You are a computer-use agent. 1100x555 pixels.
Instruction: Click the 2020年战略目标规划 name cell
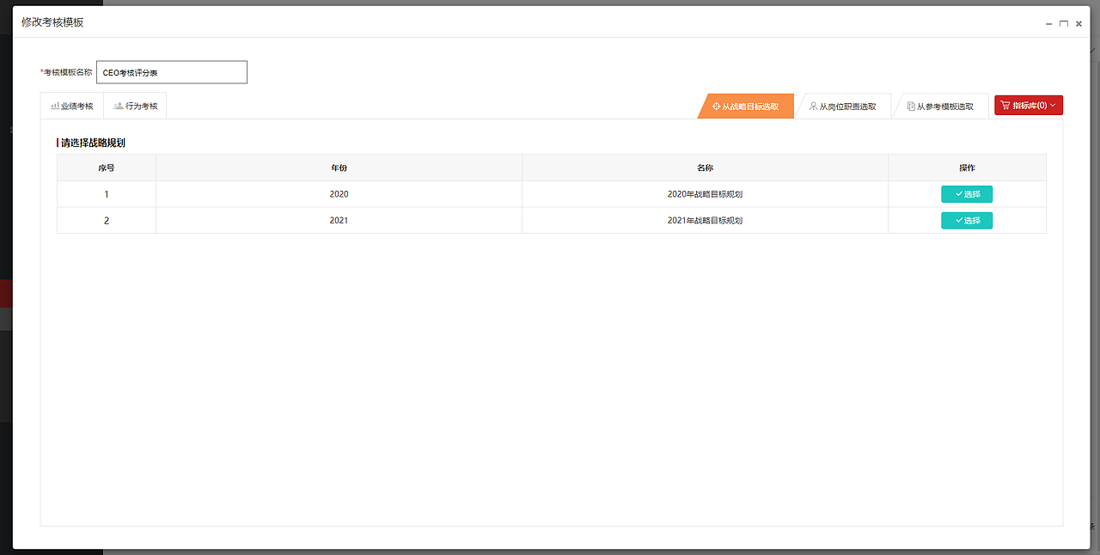[705, 194]
